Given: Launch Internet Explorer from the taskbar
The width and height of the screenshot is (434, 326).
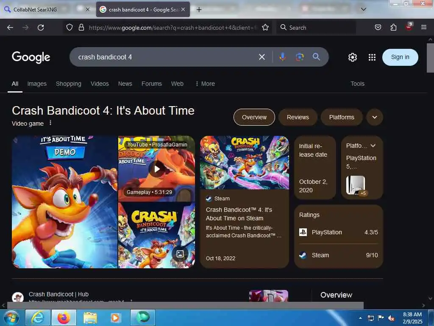Looking at the screenshot, I should point(37,318).
